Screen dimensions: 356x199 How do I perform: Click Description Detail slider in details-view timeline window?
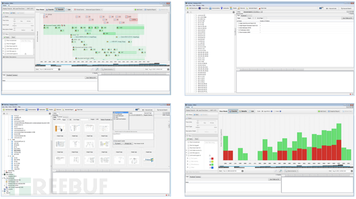click(x=23, y=28)
